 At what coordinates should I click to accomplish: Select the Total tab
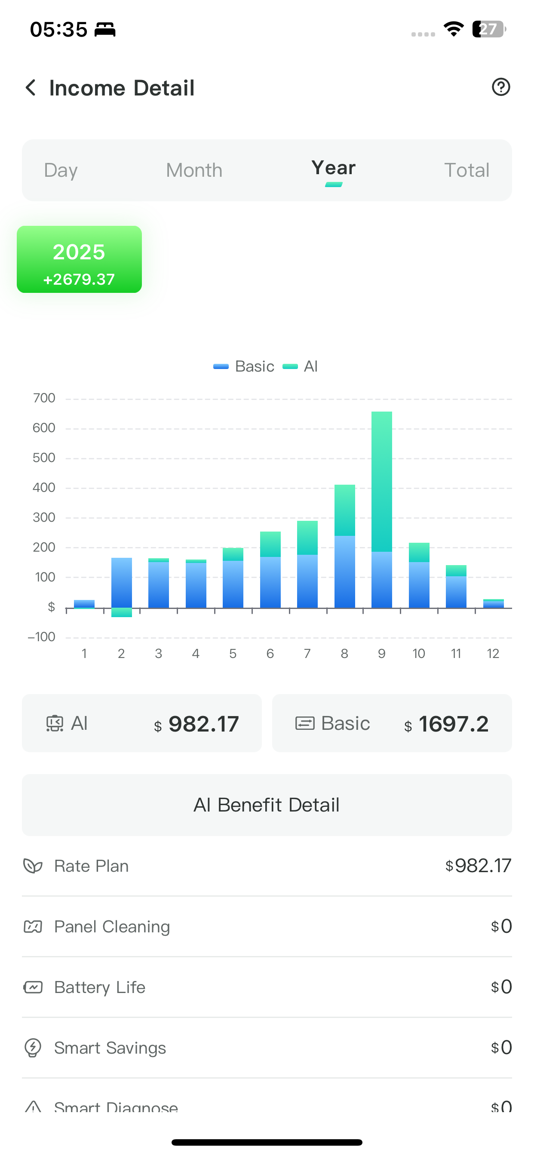[466, 171]
